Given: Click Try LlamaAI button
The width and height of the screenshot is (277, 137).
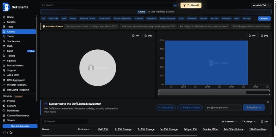Looking at the screenshot, I should (191, 5).
